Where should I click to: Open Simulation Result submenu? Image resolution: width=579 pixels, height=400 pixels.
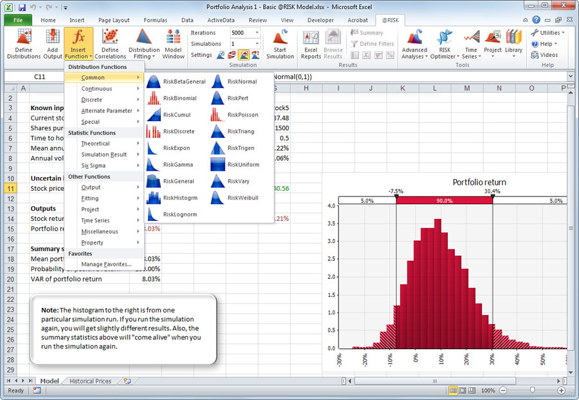(x=104, y=155)
